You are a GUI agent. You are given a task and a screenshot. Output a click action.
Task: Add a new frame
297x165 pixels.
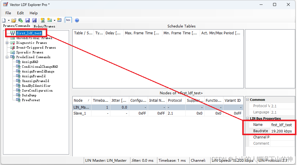50,20
